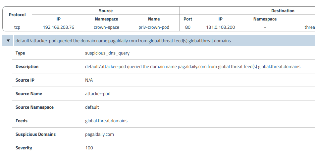This screenshot has height=154, width=315.
Task: Click the Destination group header
Action: 283,11
